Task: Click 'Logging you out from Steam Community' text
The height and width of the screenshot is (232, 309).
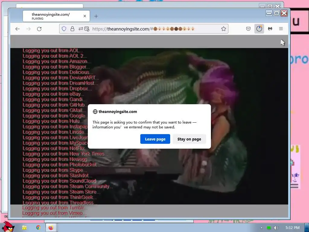Action: click(x=68, y=186)
